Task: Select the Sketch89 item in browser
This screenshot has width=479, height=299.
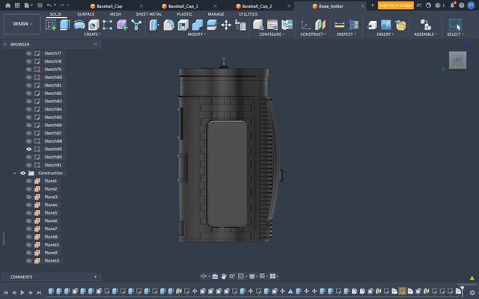Action: click(x=53, y=157)
